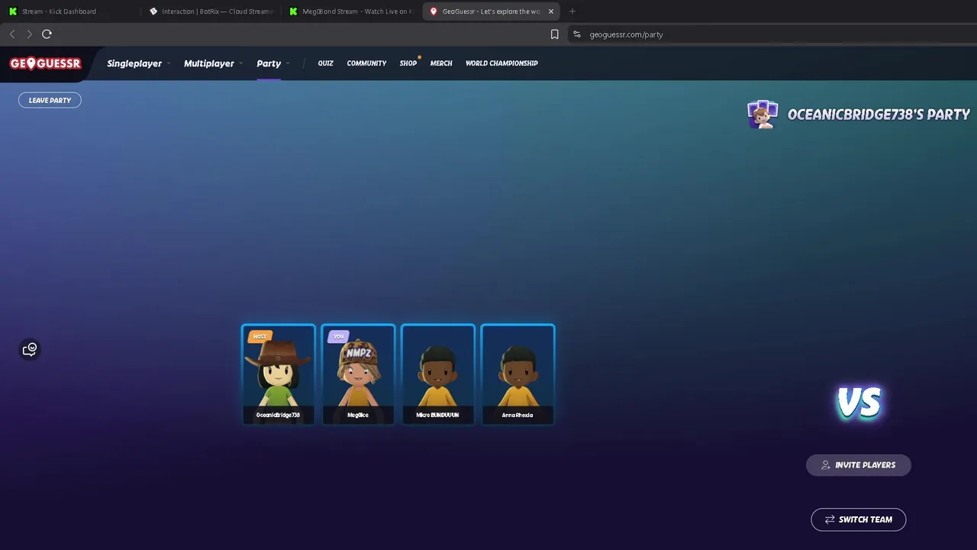Go back with the browser back arrow
The width and height of the screenshot is (977, 550).
pos(12,34)
